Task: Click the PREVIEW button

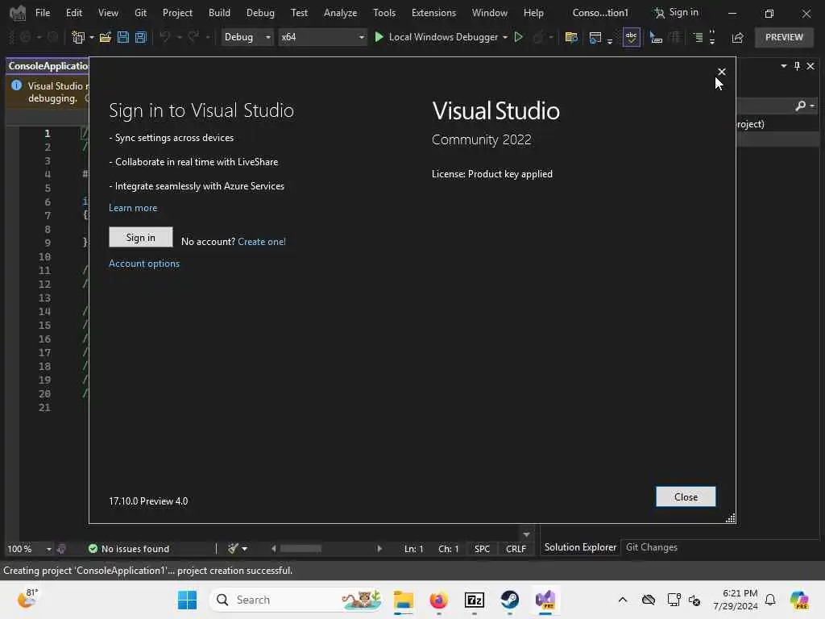Action: click(784, 37)
